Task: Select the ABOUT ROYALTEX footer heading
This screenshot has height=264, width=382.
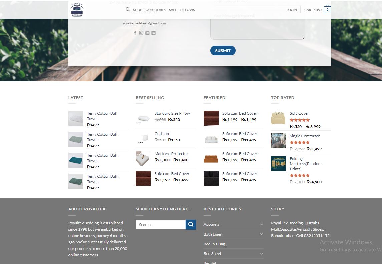Action: coord(87,209)
